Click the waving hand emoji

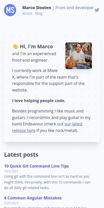click(x=15, y=47)
